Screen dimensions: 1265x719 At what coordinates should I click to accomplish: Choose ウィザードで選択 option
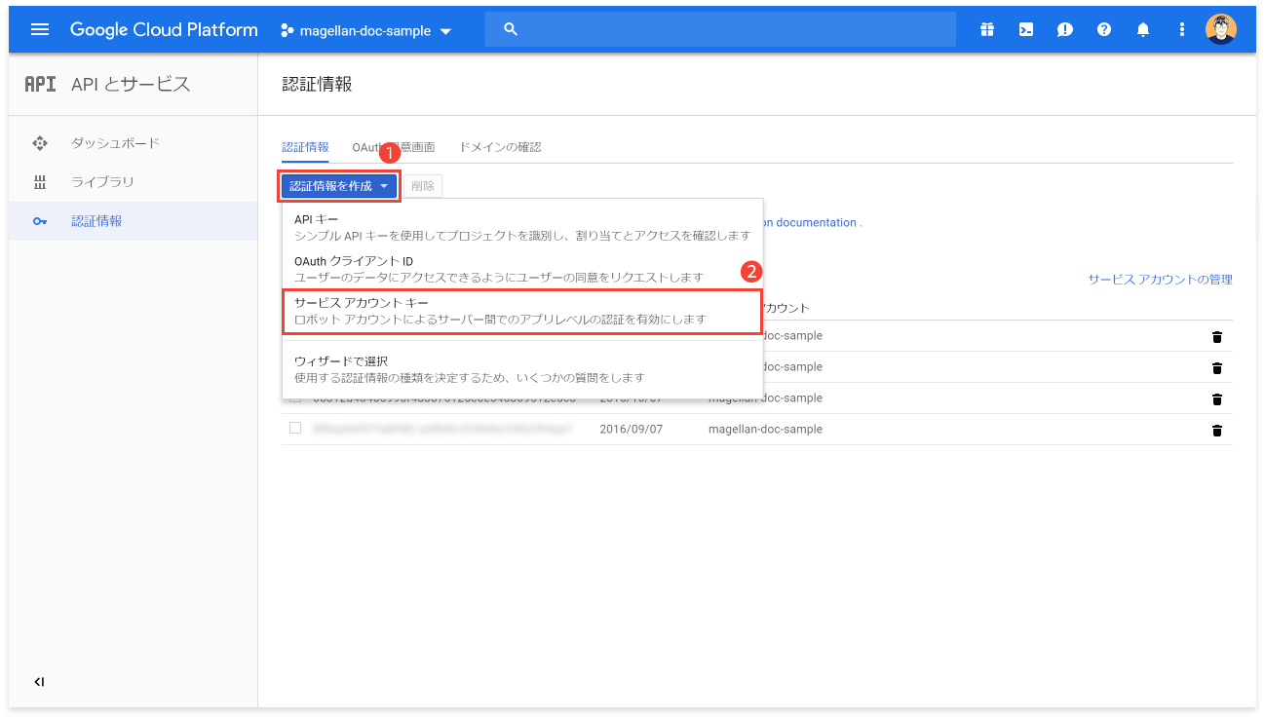(522, 368)
